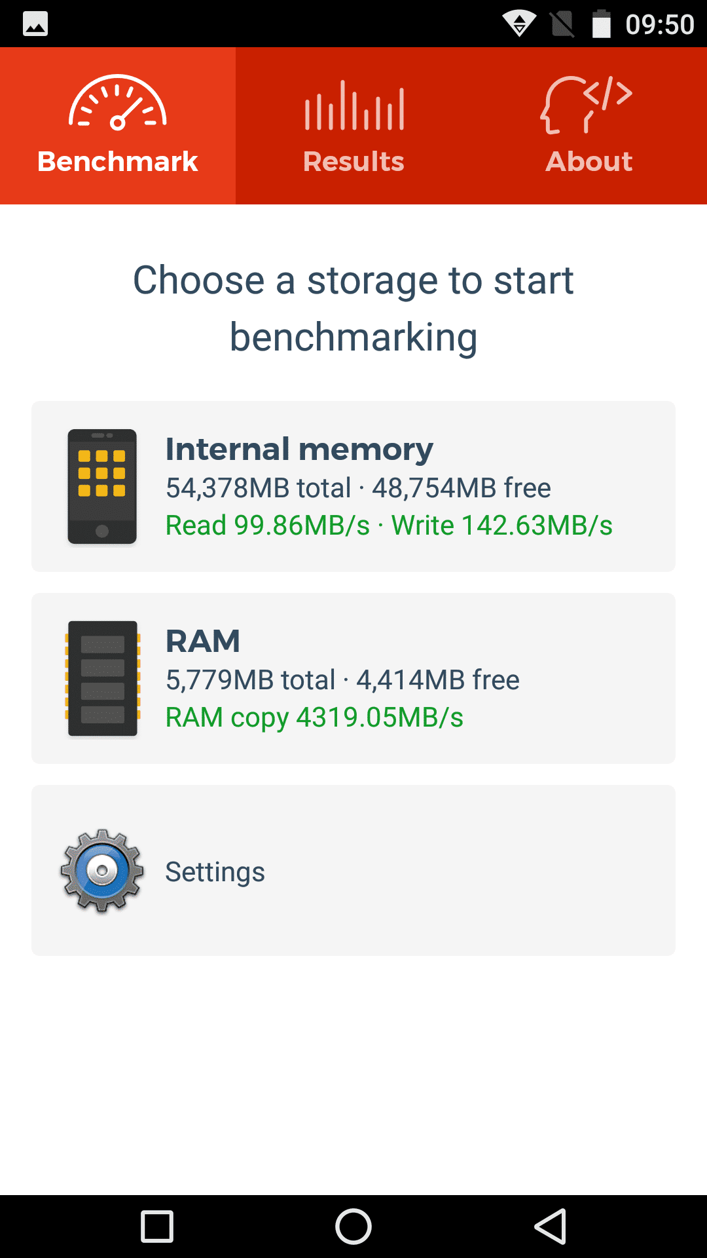Screen dimensions: 707x1258
Task: Tap the recent apps square button
Action: [157, 1227]
